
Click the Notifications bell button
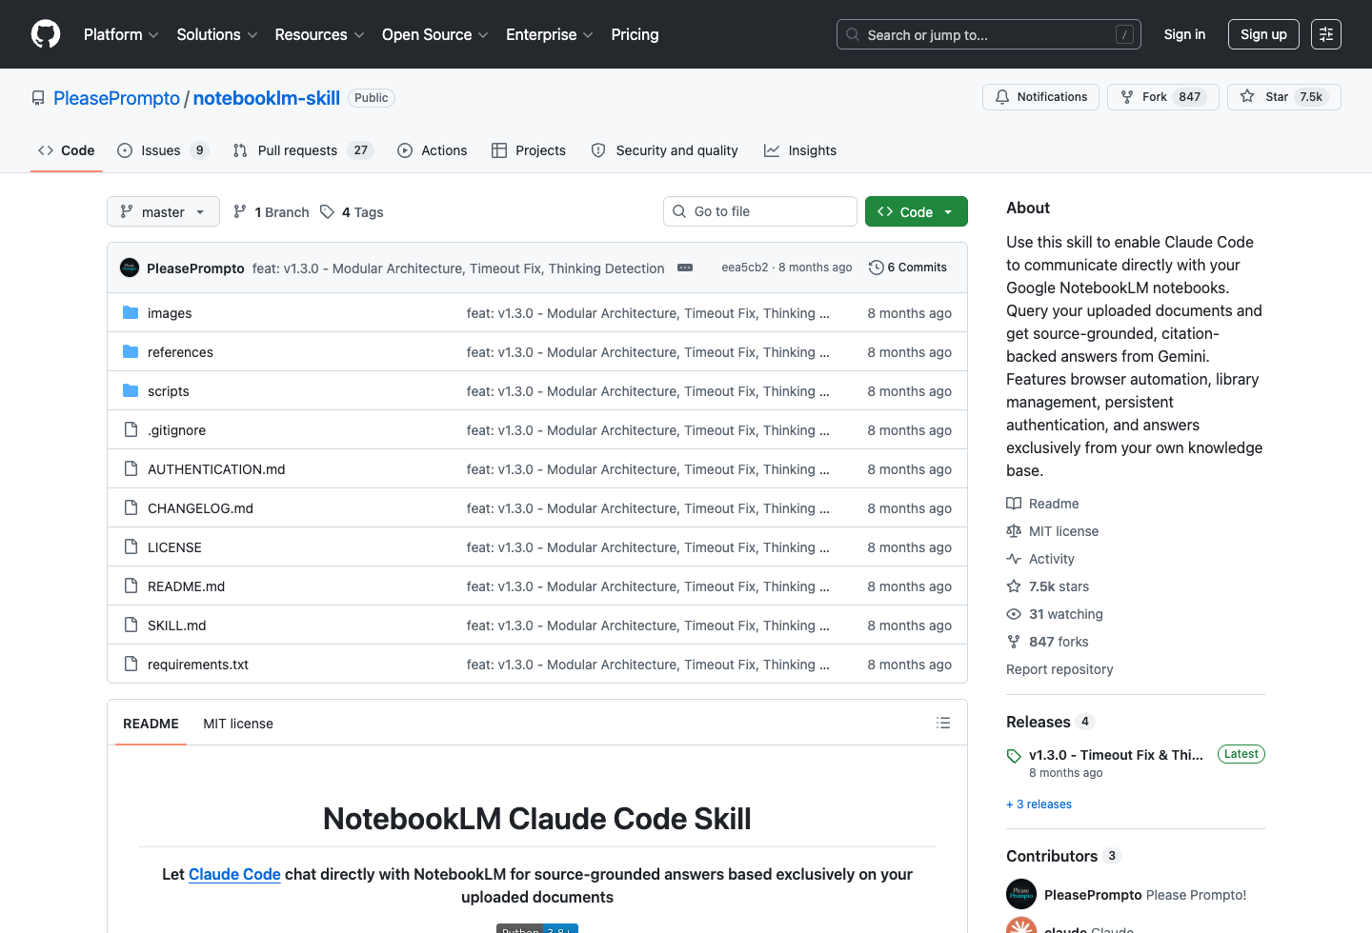point(1040,97)
